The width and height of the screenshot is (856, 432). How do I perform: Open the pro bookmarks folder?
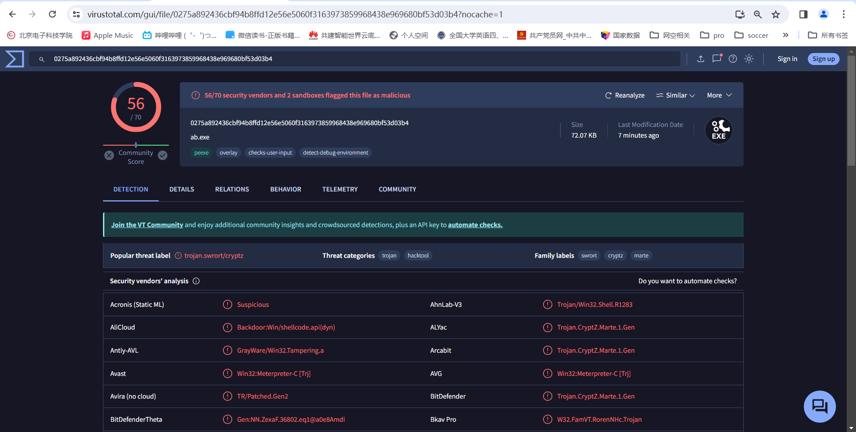tap(712, 35)
